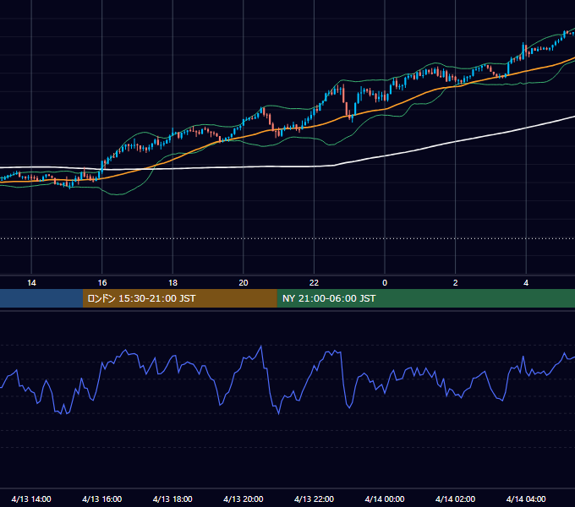The height and width of the screenshot is (507, 575).
Task: Click the 4/14 00:00 time label
Action: click(x=385, y=499)
